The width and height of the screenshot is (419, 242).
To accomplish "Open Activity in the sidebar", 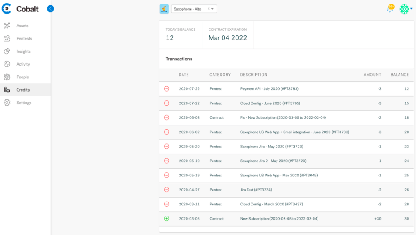I will click(23, 64).
